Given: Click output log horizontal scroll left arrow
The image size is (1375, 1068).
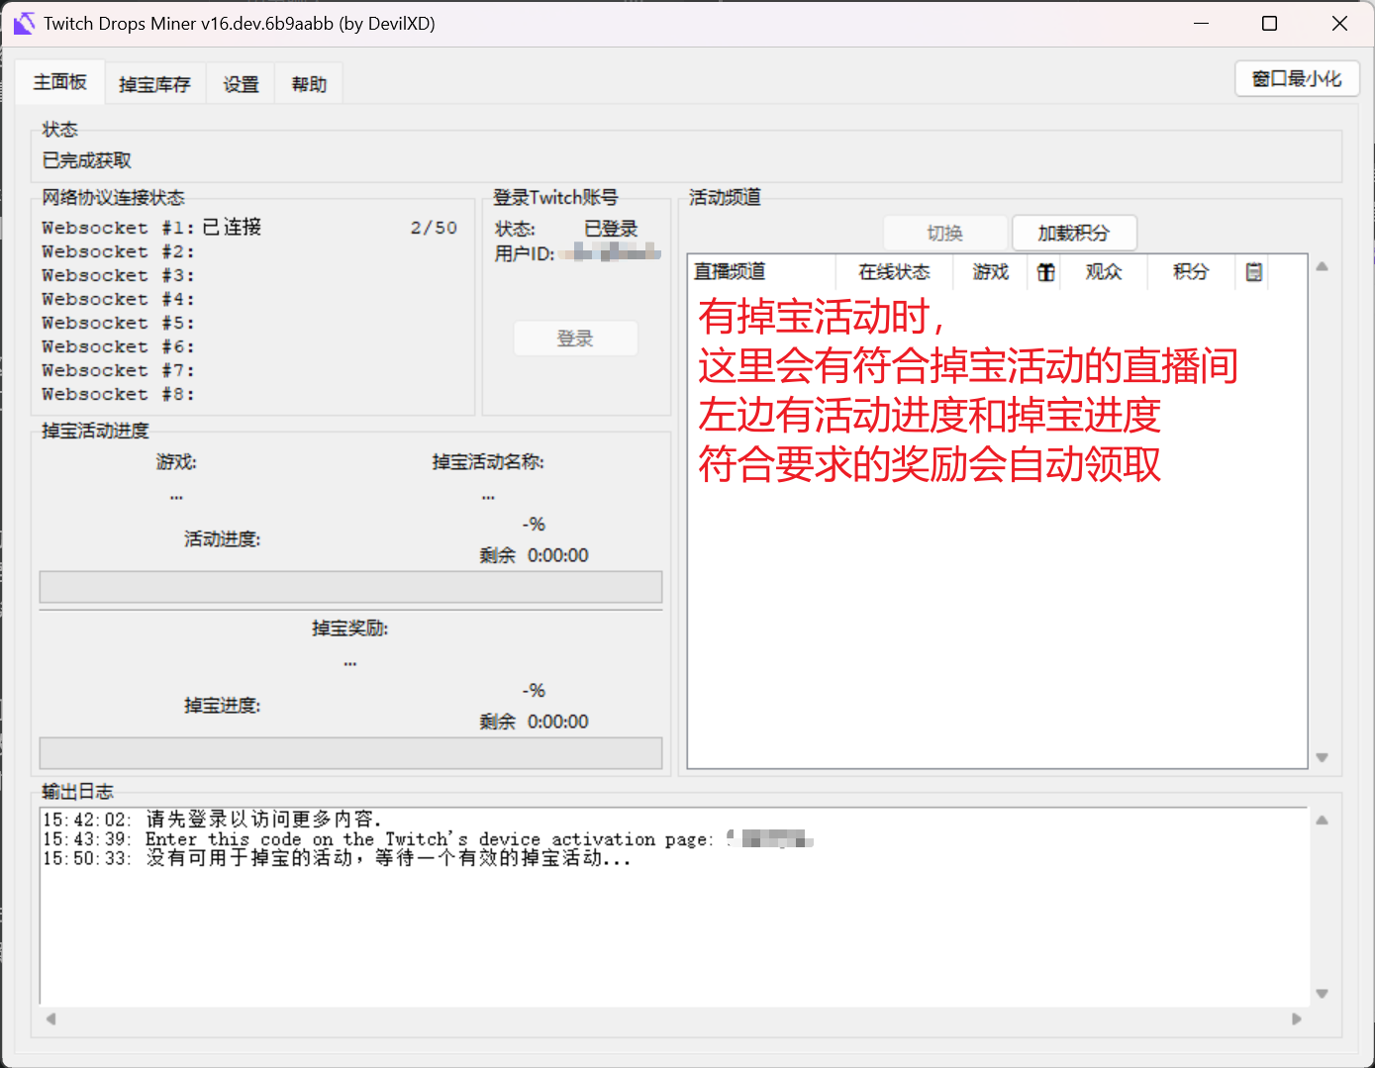Looking at the screenshot, I should coord(50,1019).
